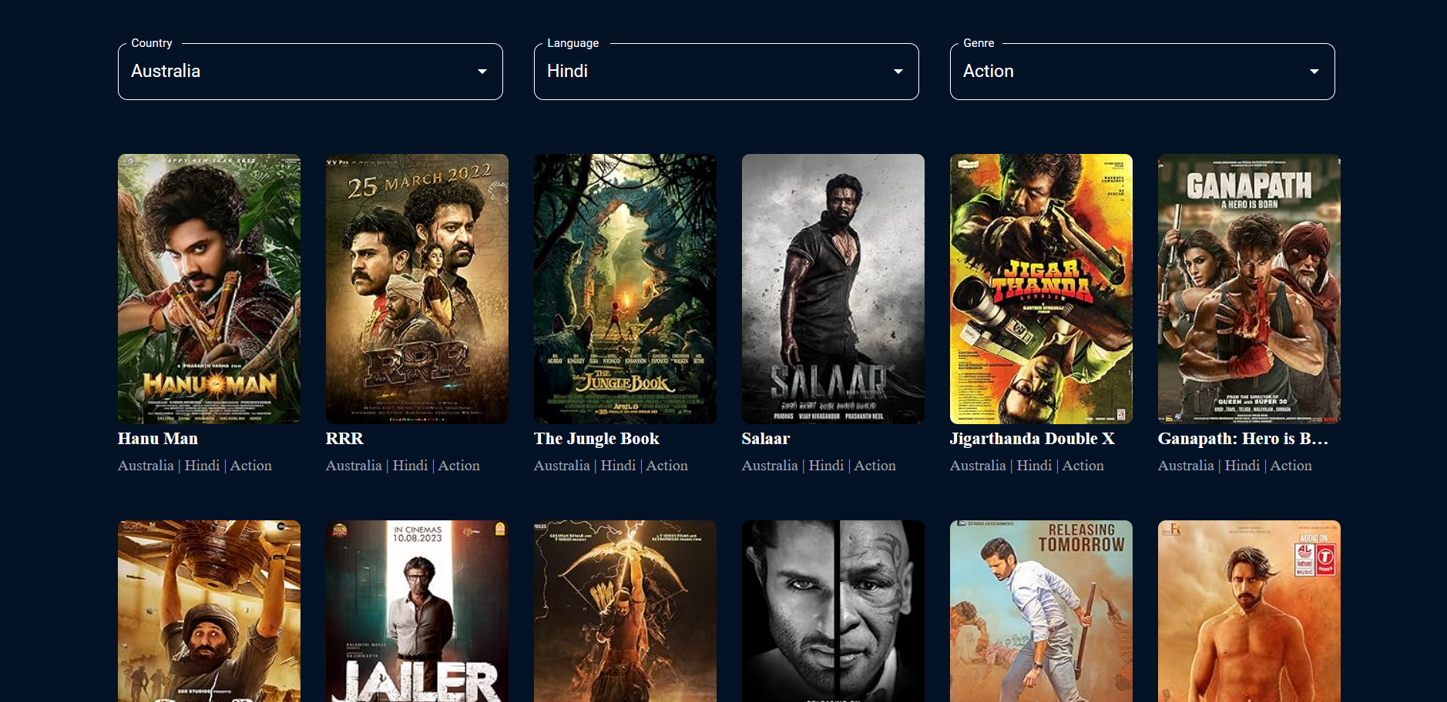
Task: Open the Country dropdown showing Australia
Action: point(310,72)
